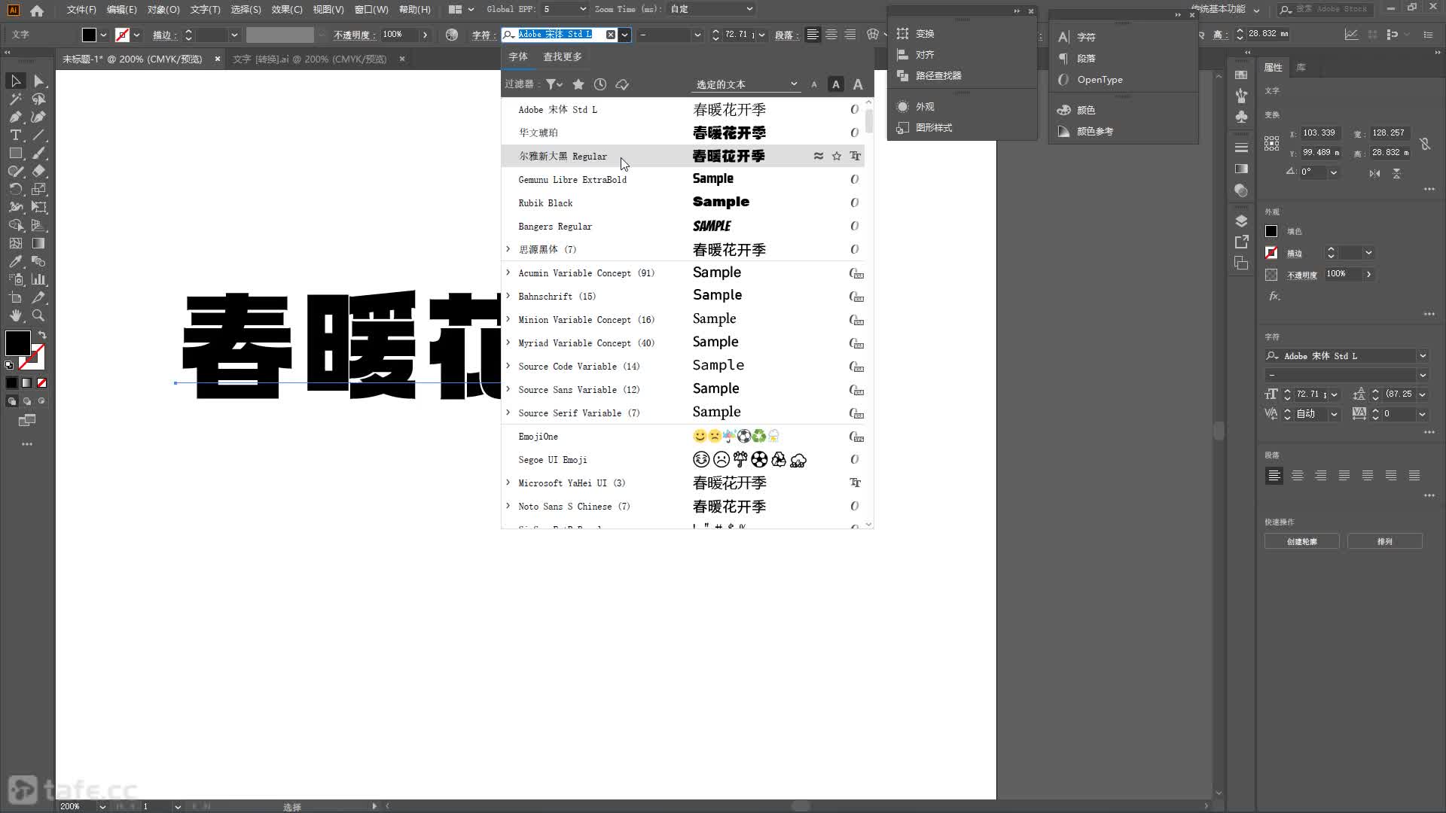Select the Type tool
The height and width of the screenshot is (813, 1446).
[16, 135]
